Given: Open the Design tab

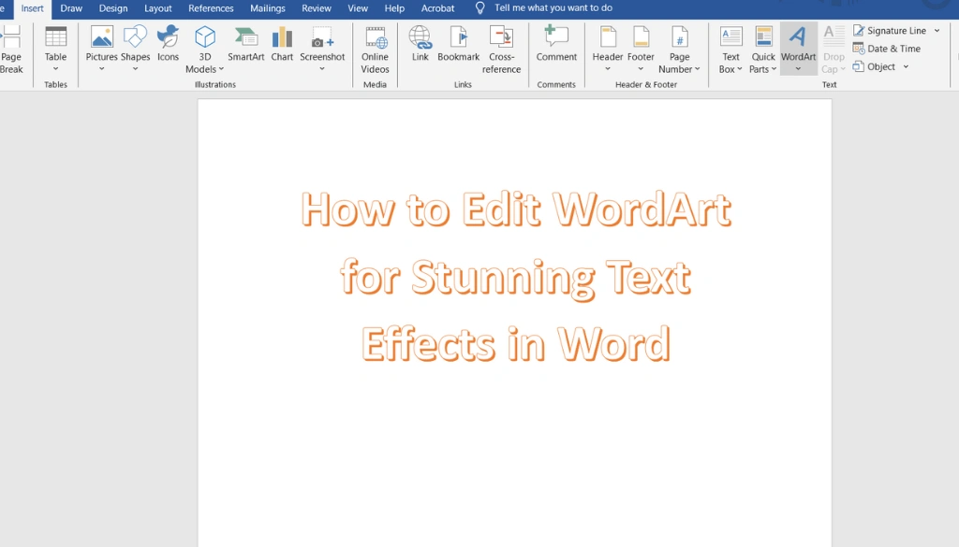Looking at the screenshot, I should (x=113, y=8).
